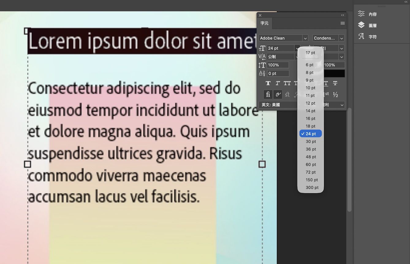Image resolution: width=410 pixels, height=264 pixels.
Task: Toggle standard ligatures fi button
Action: pos(268,95)
